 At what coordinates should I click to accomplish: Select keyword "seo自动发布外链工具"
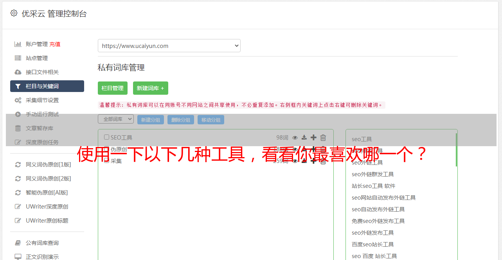pyautogui.click(x=378, y=209)
